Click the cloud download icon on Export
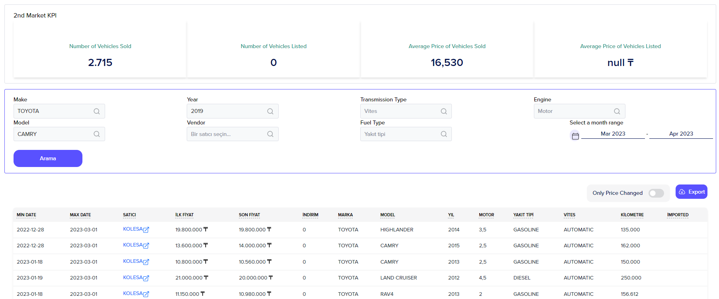This screenshot has width=719, height=299. 682,192
